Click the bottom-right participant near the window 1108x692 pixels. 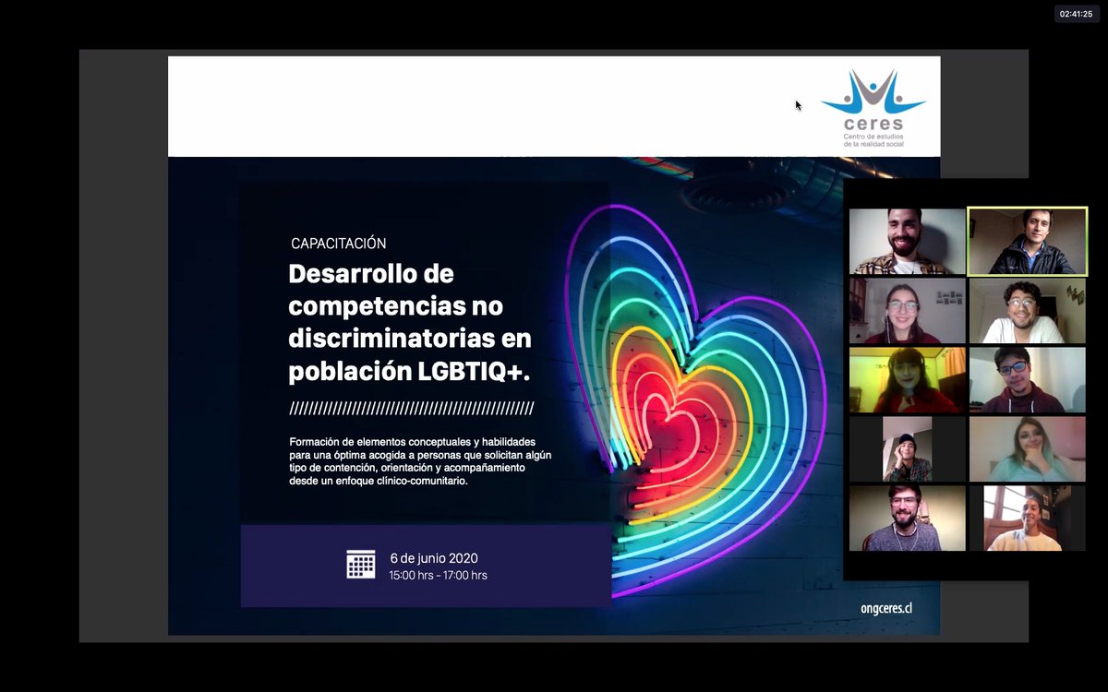click(1028, 519)
